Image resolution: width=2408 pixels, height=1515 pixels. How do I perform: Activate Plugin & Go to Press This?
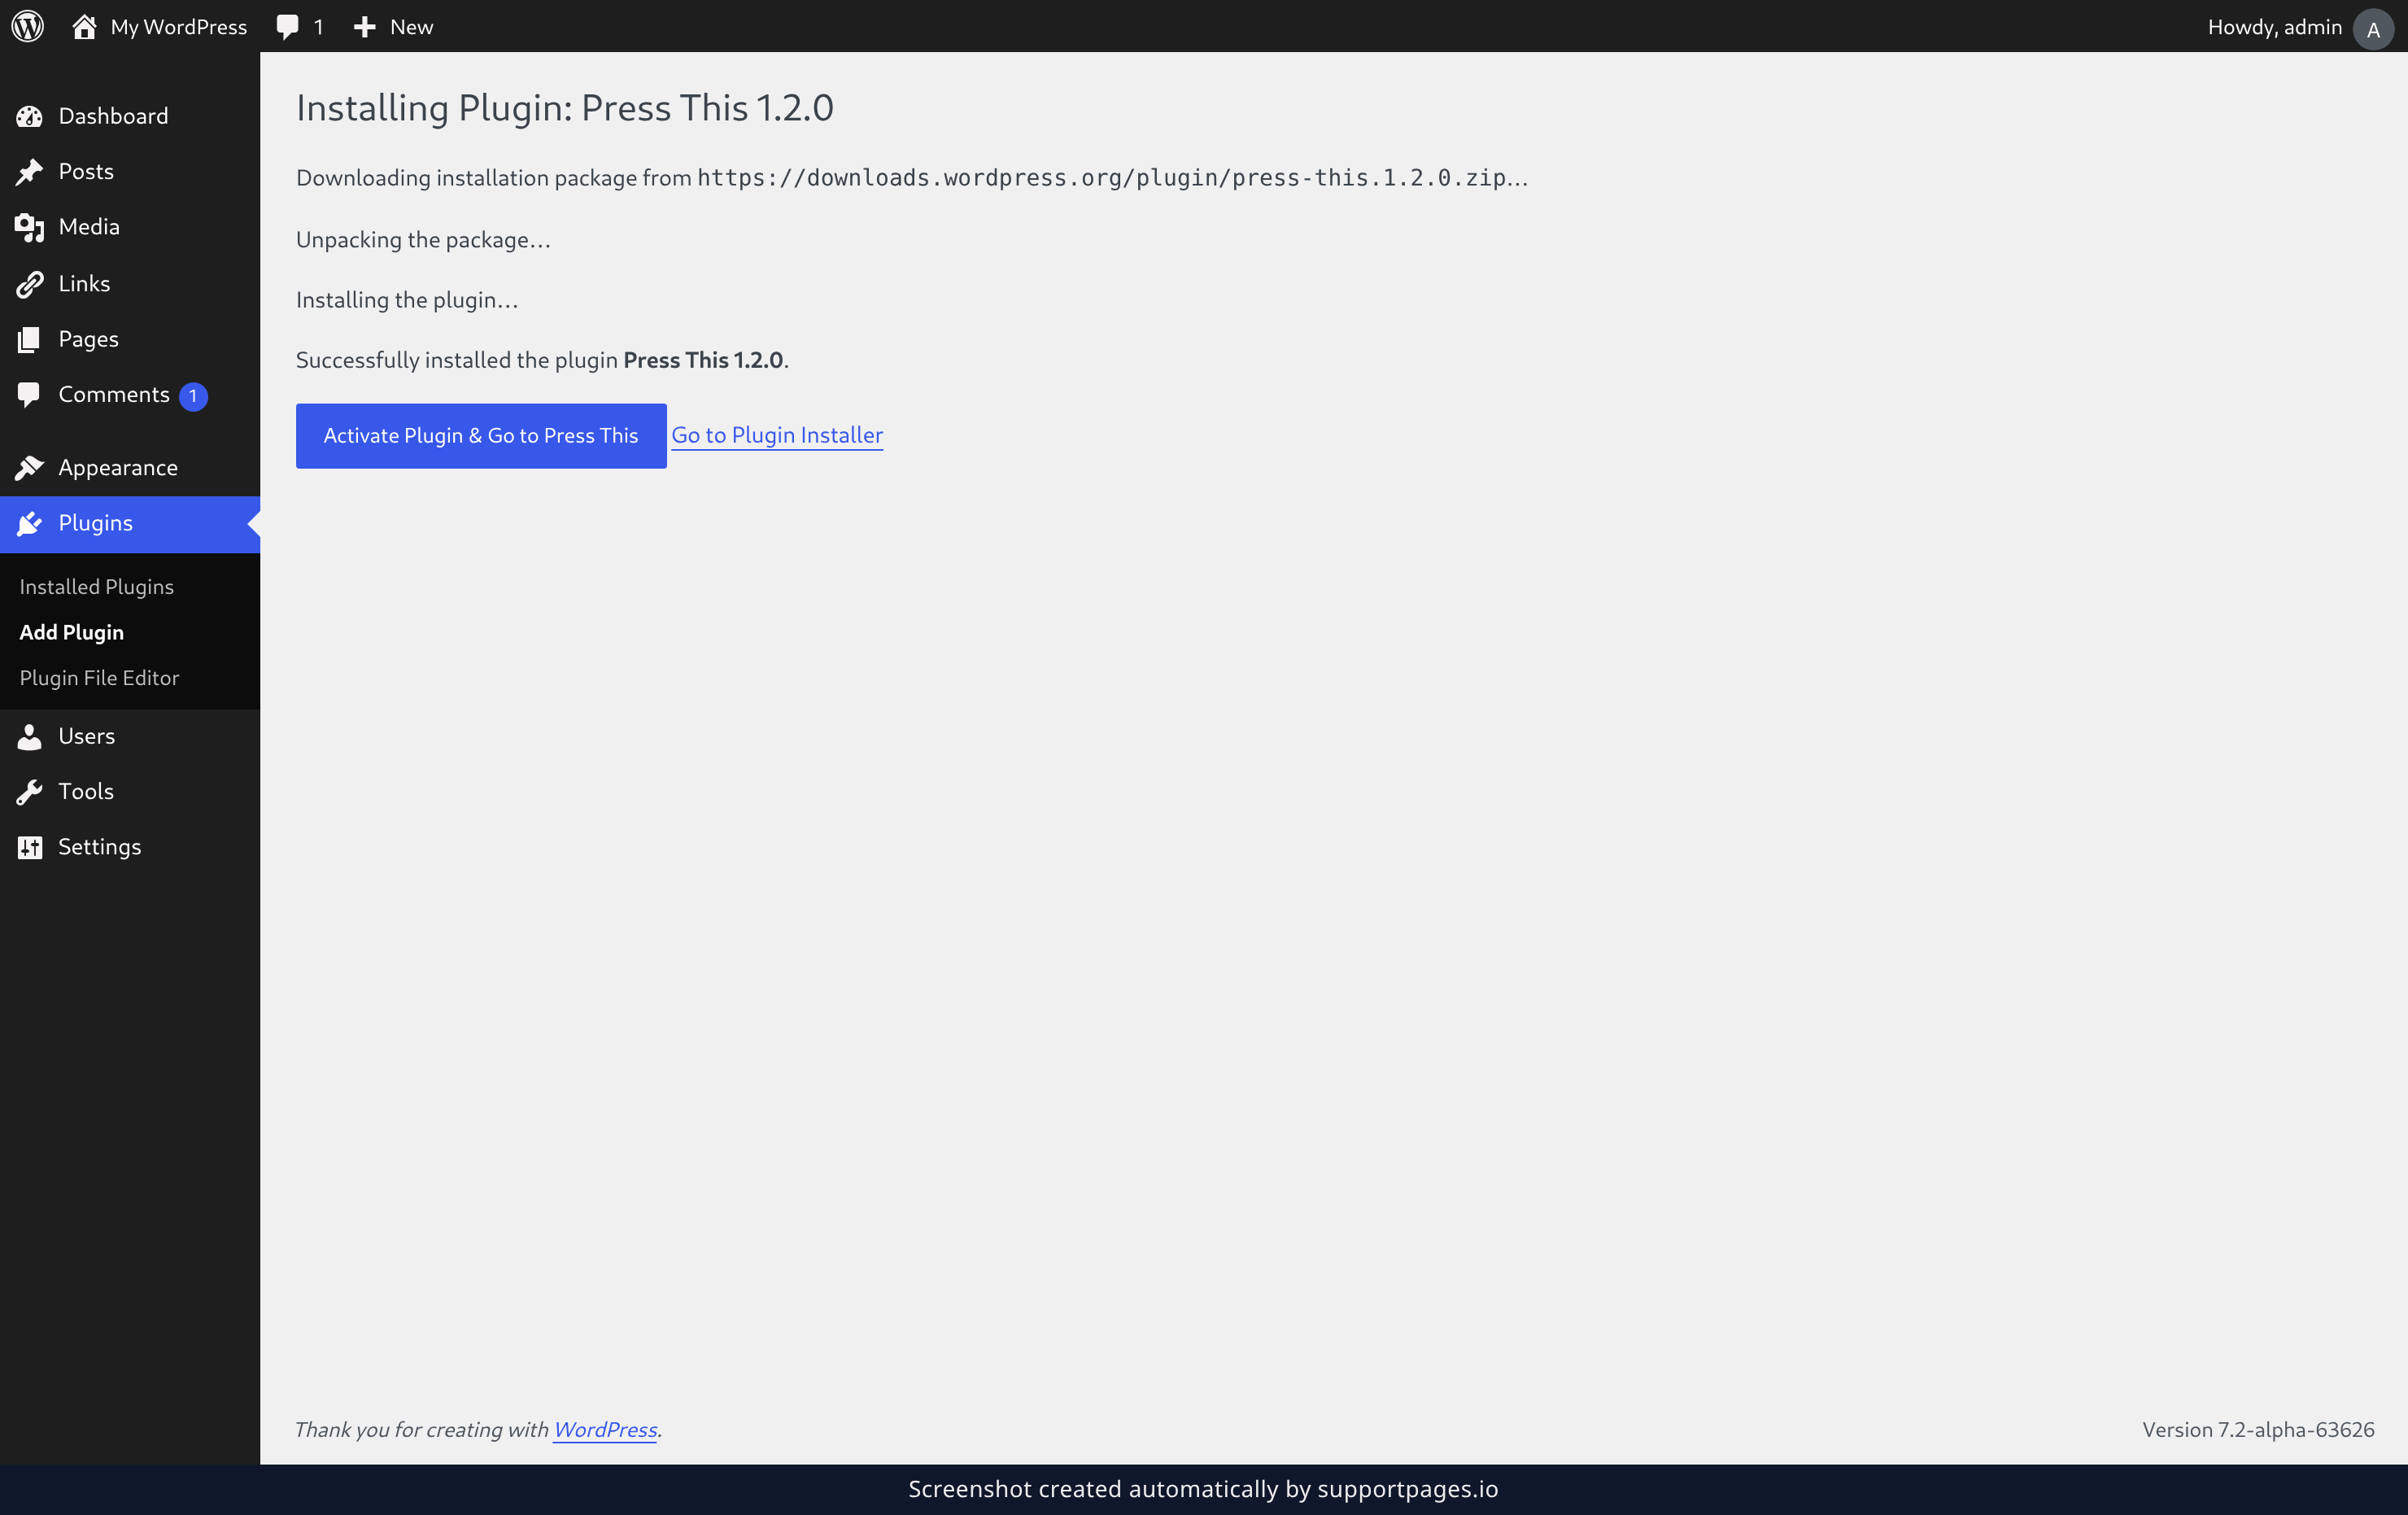point(481,436)
